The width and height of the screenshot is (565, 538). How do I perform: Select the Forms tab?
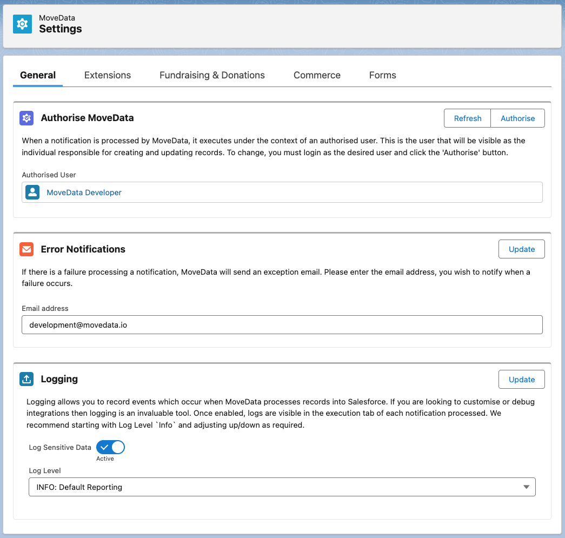click(x=382, y=75)
